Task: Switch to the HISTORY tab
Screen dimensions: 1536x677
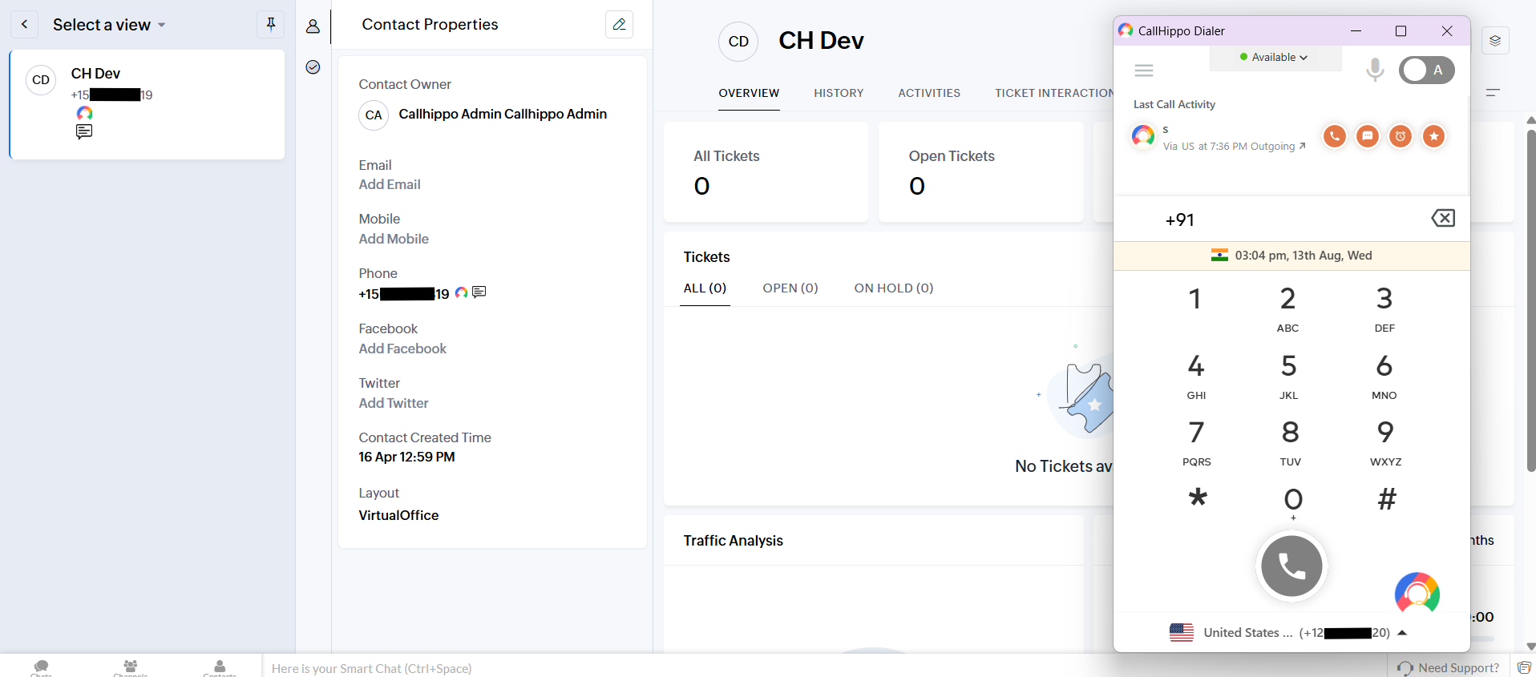Action: (839, 93)
